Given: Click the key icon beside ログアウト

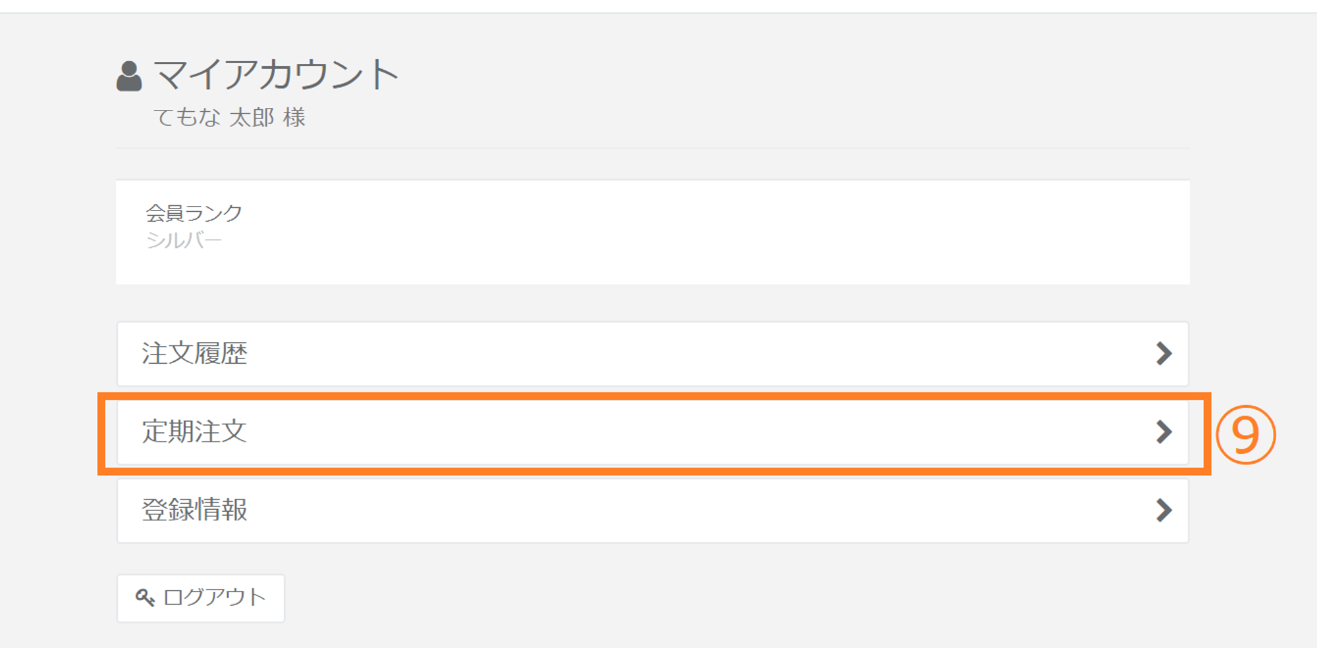Looking at the screenshot, I should point(145,597).
